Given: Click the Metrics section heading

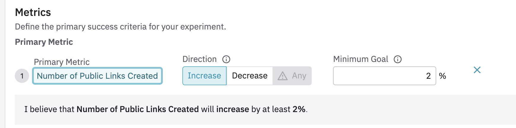Looking at the screenshot, I should 33,12.
